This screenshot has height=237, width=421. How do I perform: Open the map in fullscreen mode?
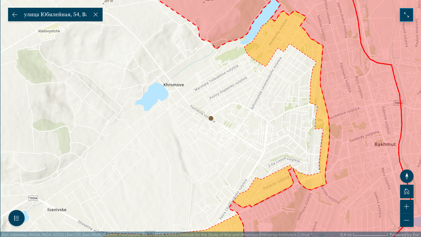[x=406, y=15]
